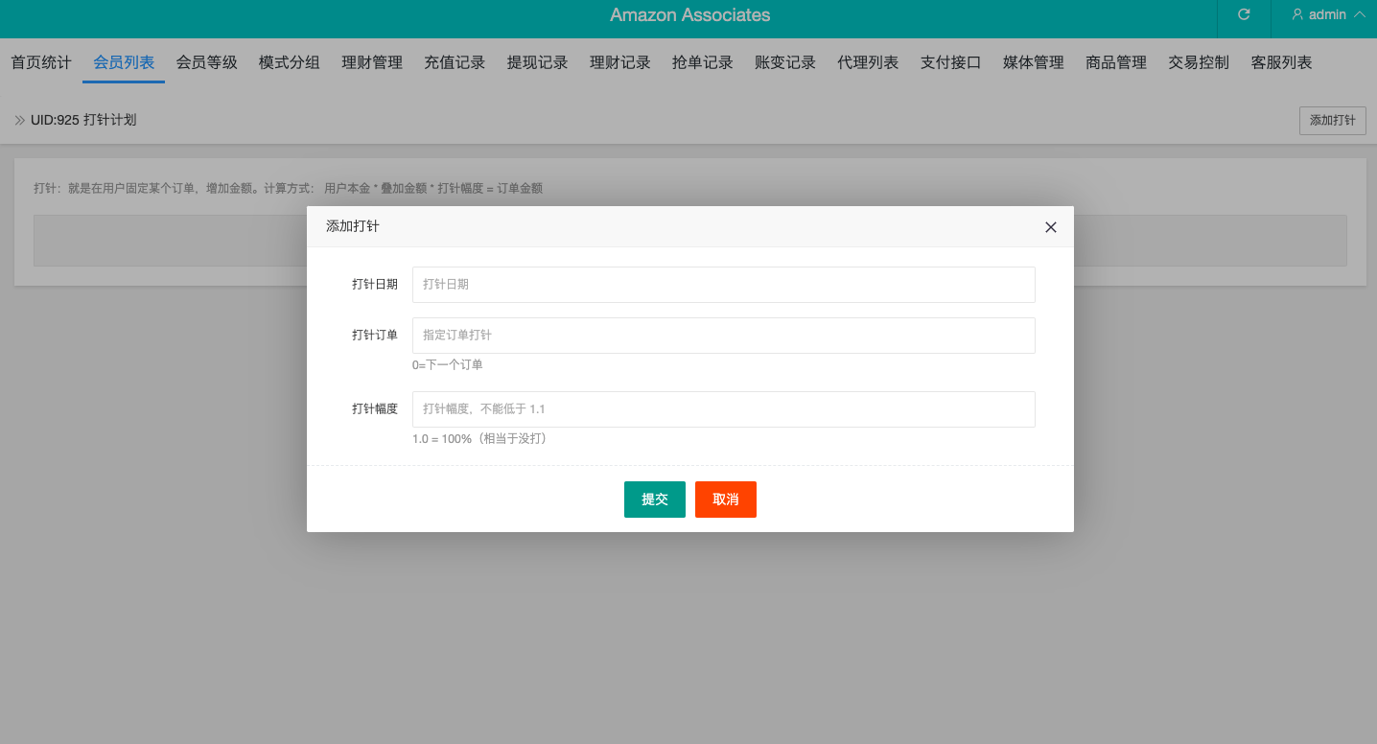
Task: Open the 提现记录 tab
Action: (x=537, y=63)
